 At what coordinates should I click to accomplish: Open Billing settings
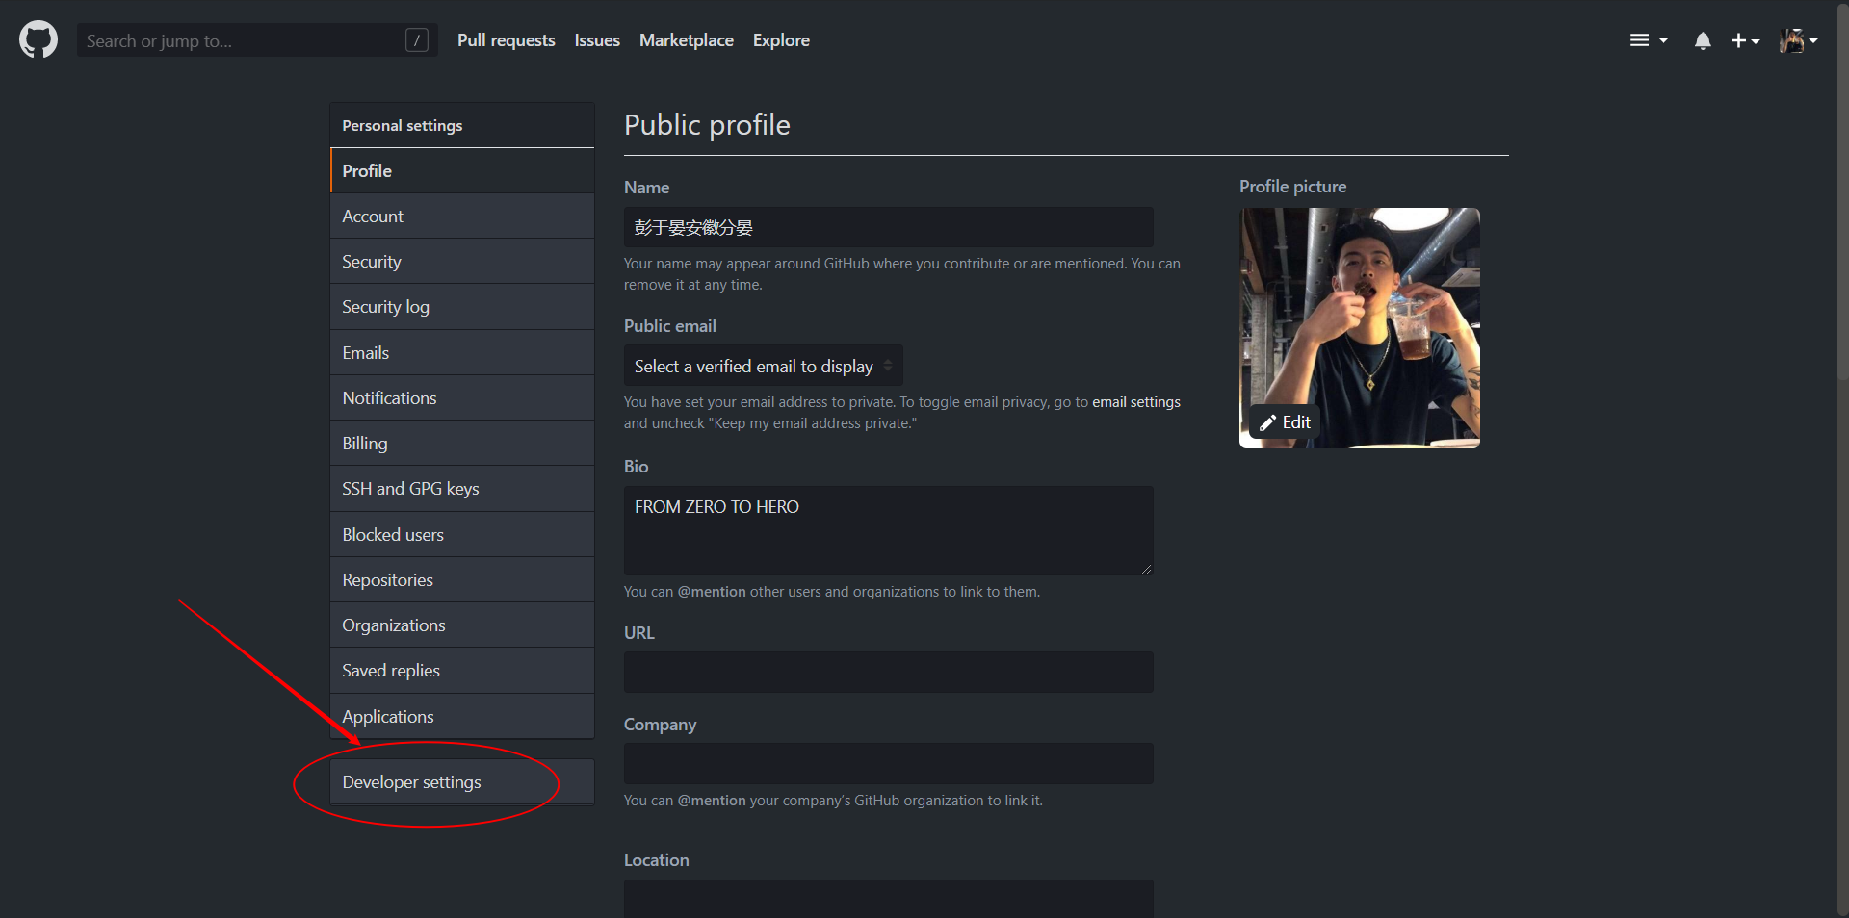point(462,444)
